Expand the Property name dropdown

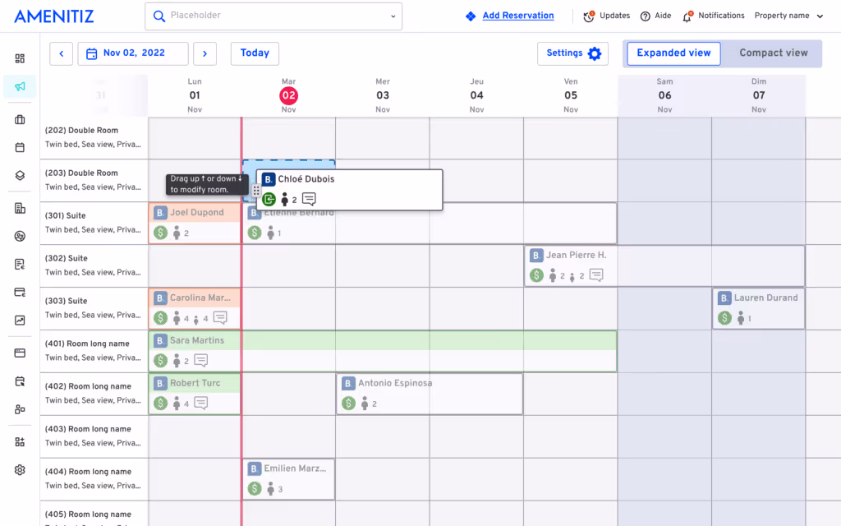788,16
